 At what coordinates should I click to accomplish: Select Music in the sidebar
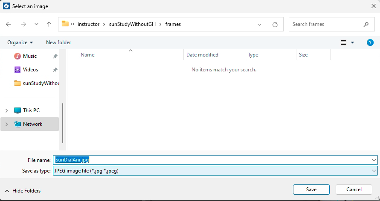click(29, 56)
